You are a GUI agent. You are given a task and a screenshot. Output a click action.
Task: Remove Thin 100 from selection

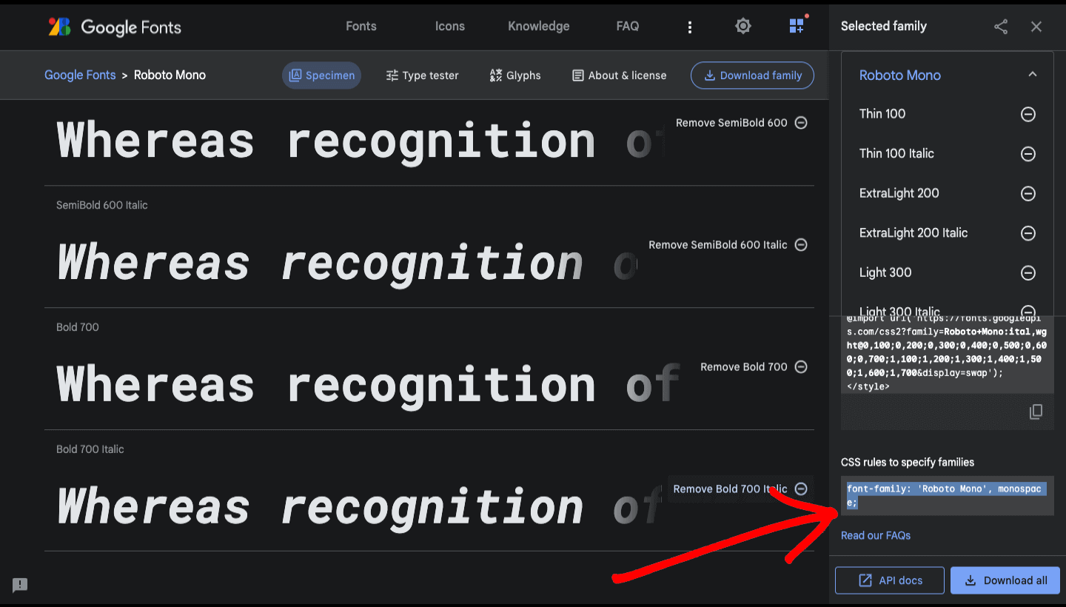point(1028,114)
